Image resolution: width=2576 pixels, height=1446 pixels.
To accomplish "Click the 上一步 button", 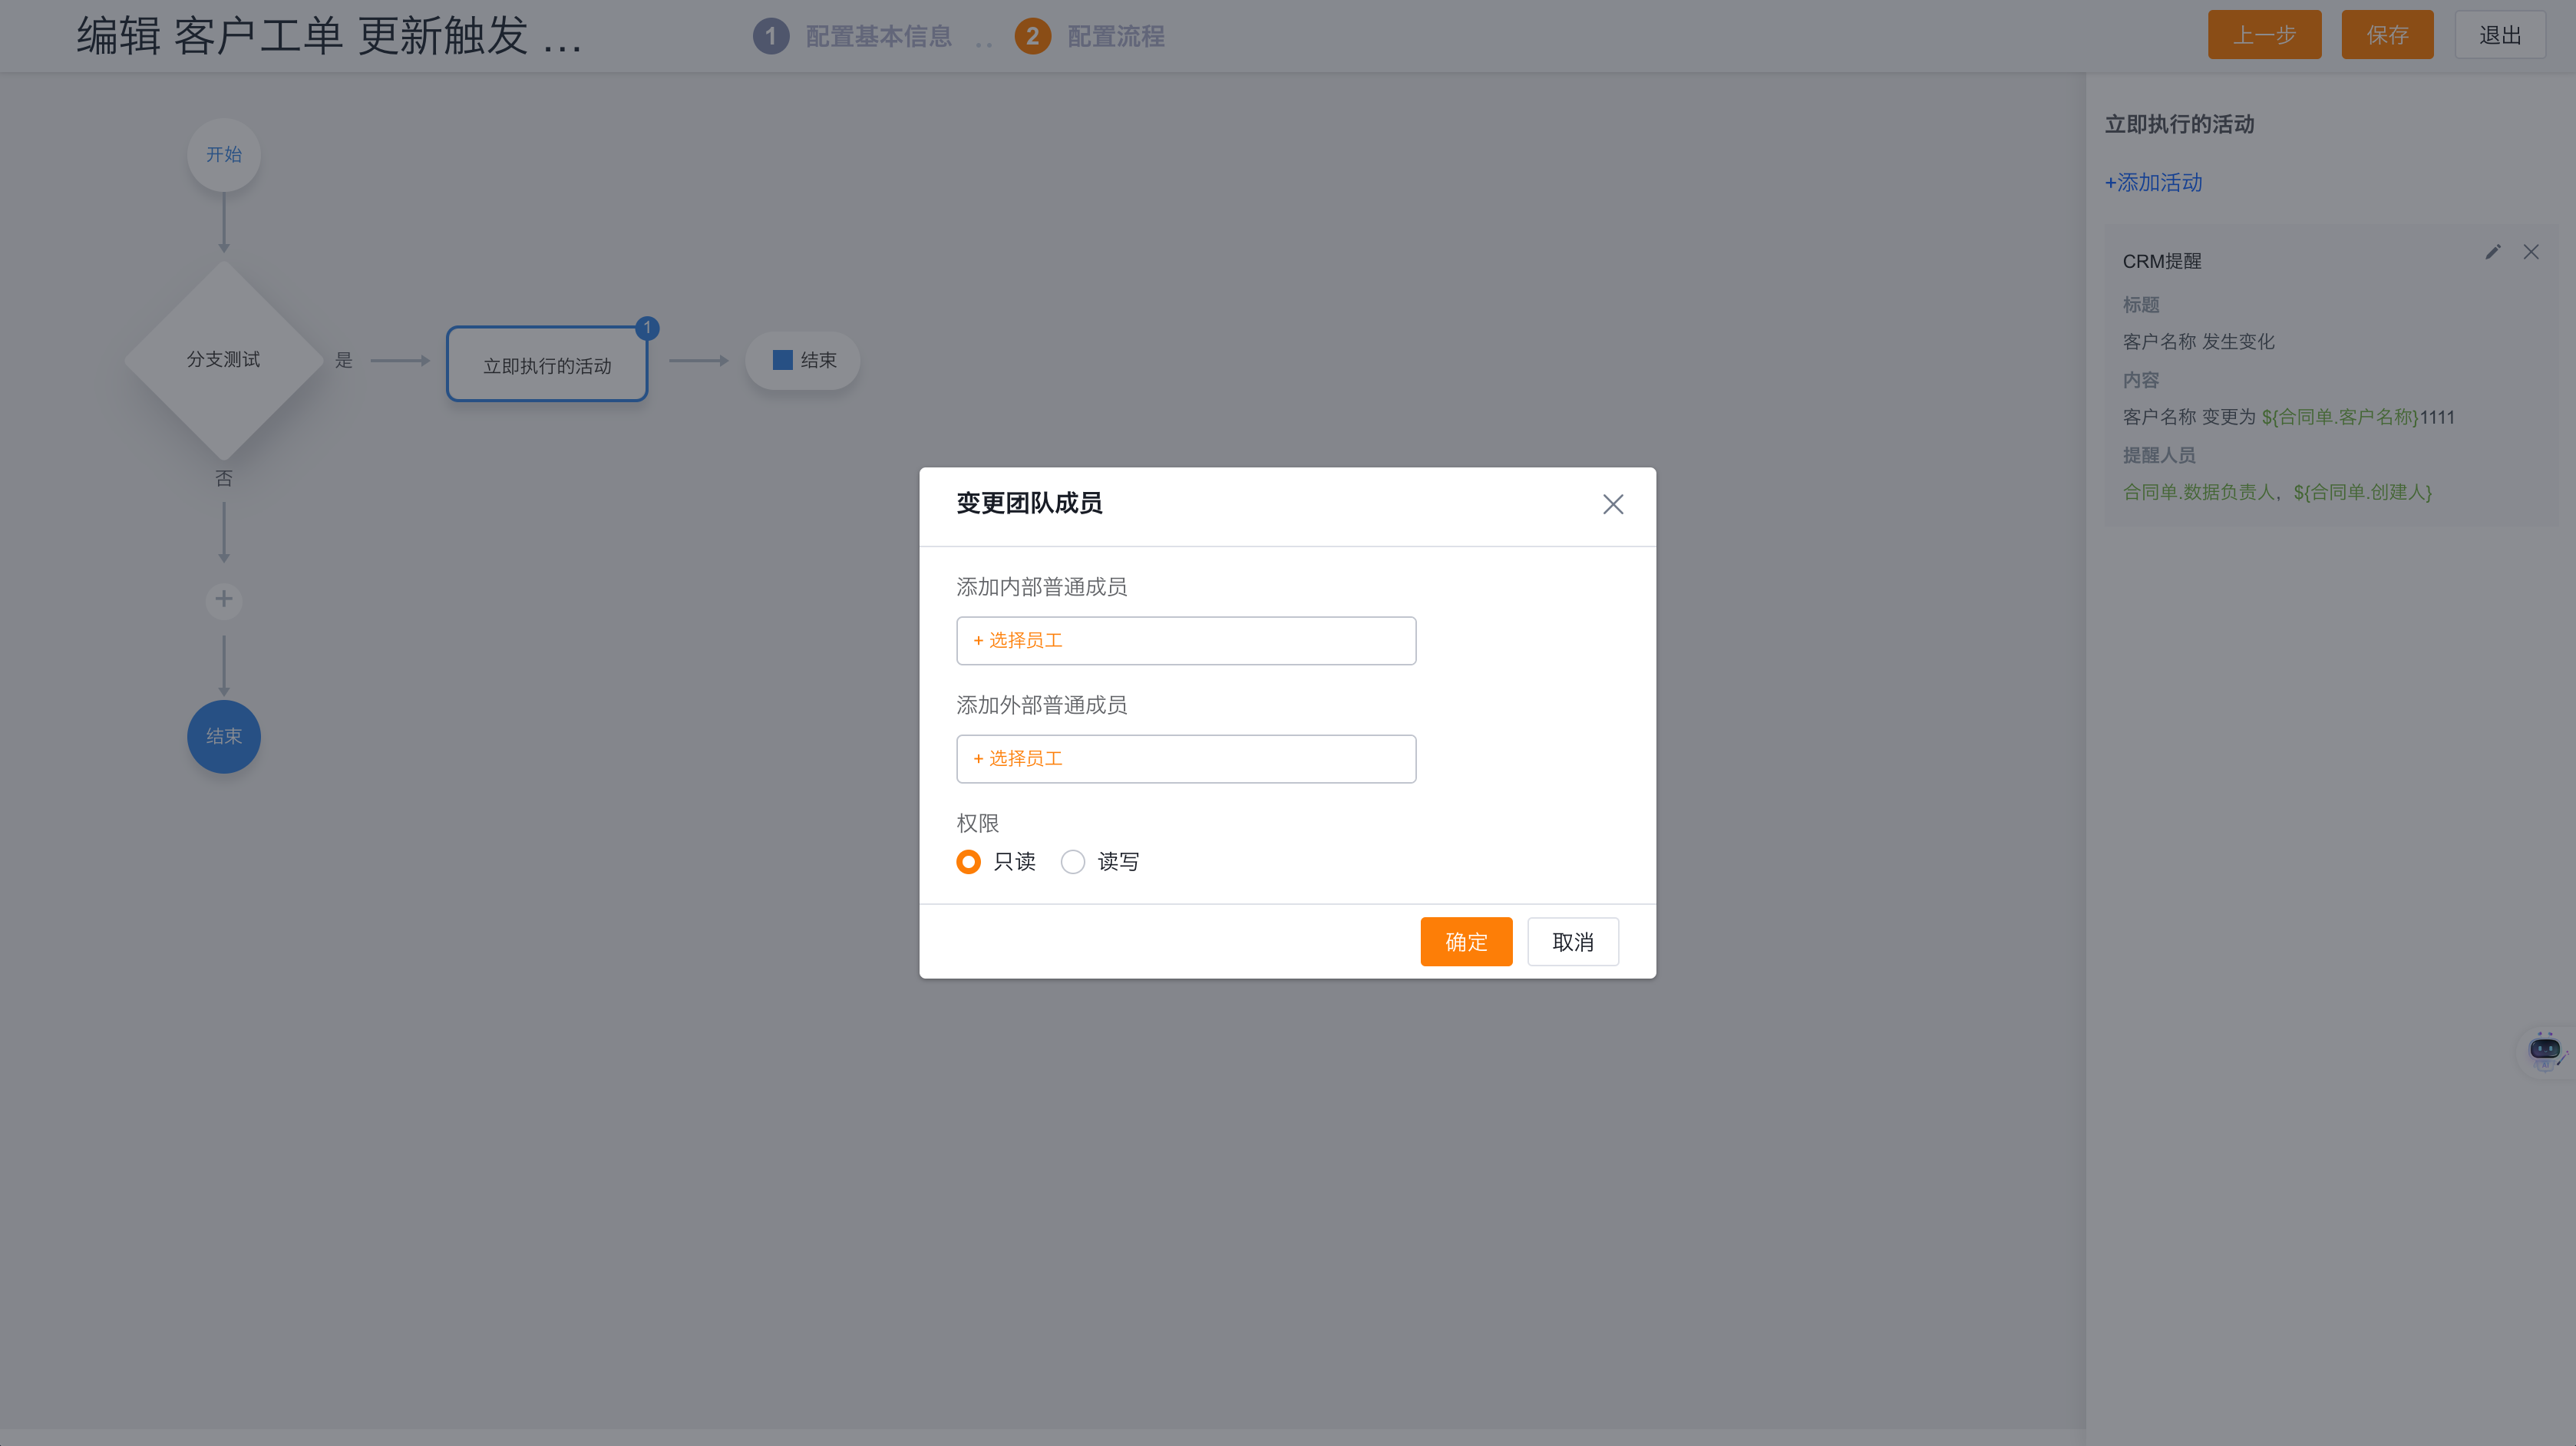I will coord(2264,35).
